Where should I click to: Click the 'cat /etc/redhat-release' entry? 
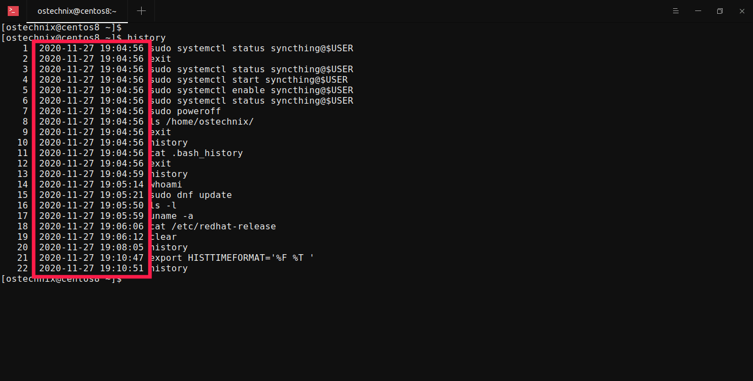point(213,227)
